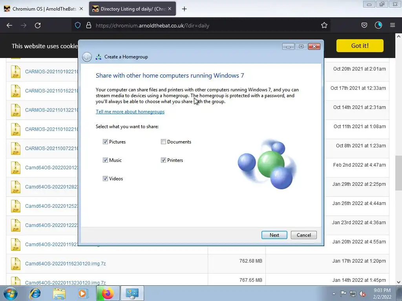The height and width of the screenshot is (301, 402).
Task: Click CARMOS file dated Oct 20th 2021
Action: 51,71
